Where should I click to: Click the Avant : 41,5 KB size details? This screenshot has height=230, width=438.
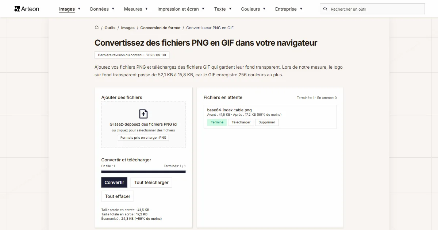244,115
